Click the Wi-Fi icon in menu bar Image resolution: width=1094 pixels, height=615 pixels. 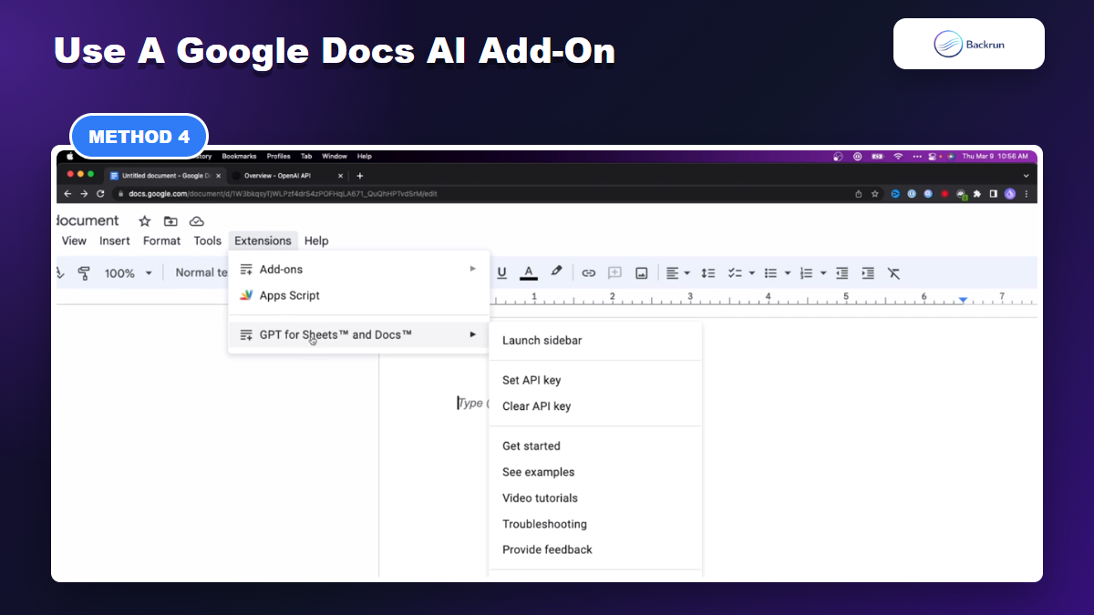(x=898, y=156)
